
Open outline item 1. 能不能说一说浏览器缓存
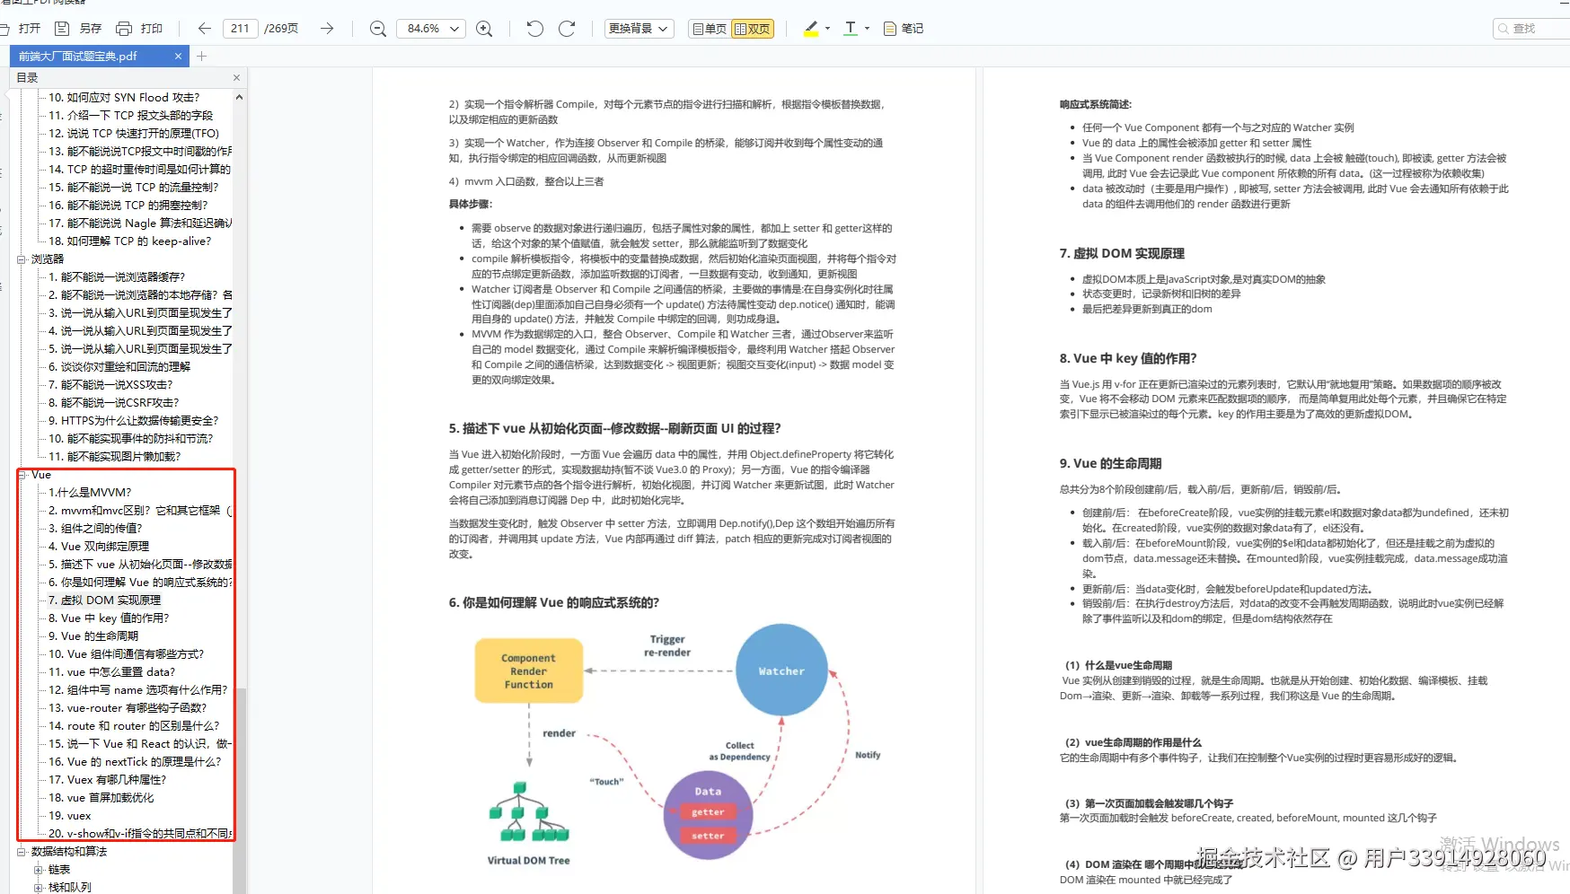117,277
